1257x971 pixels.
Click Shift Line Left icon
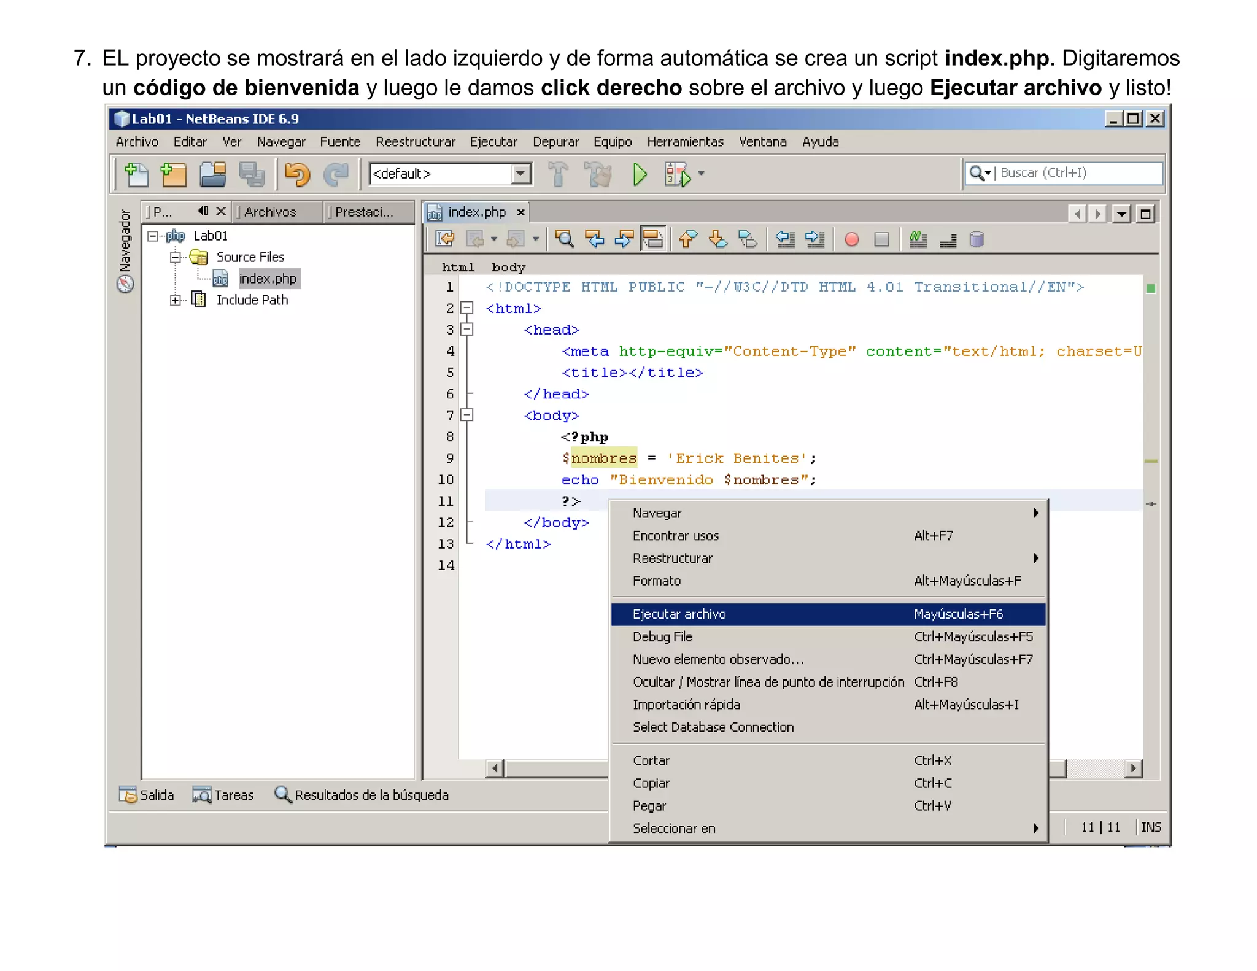[x=786, y=239]
